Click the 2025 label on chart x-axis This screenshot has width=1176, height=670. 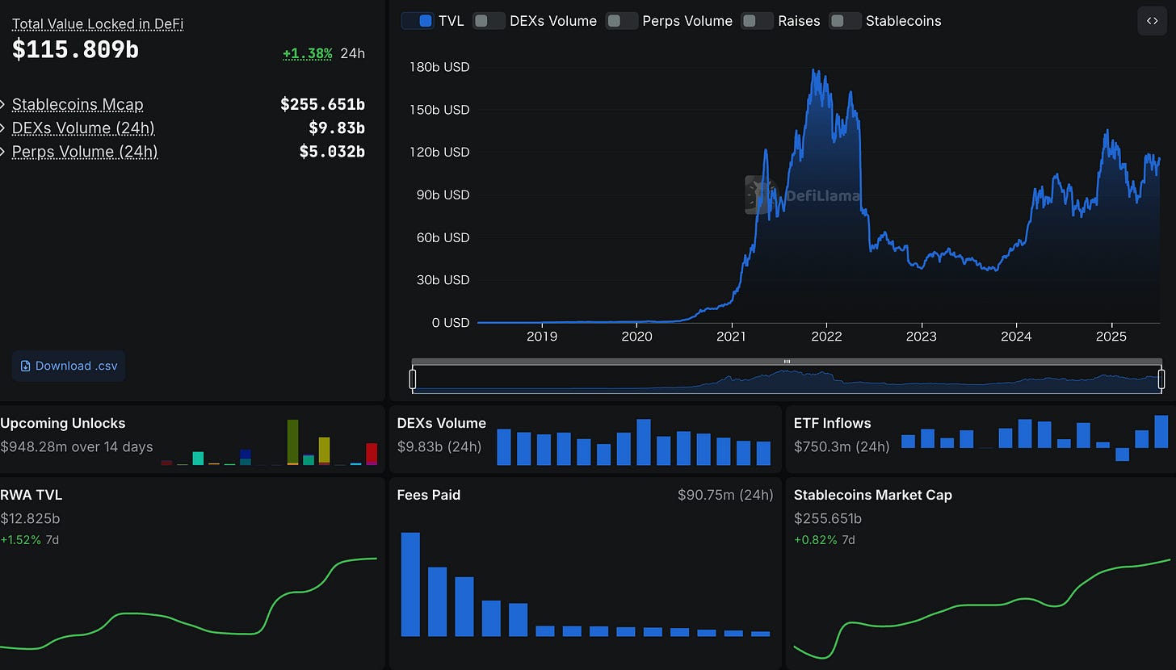pos(1111,336)
